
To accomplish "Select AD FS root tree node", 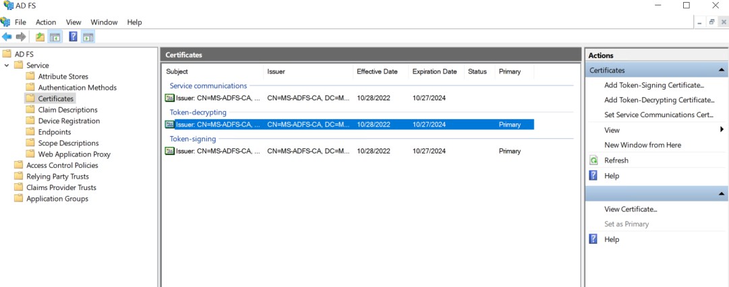I will tap(24, 54).
